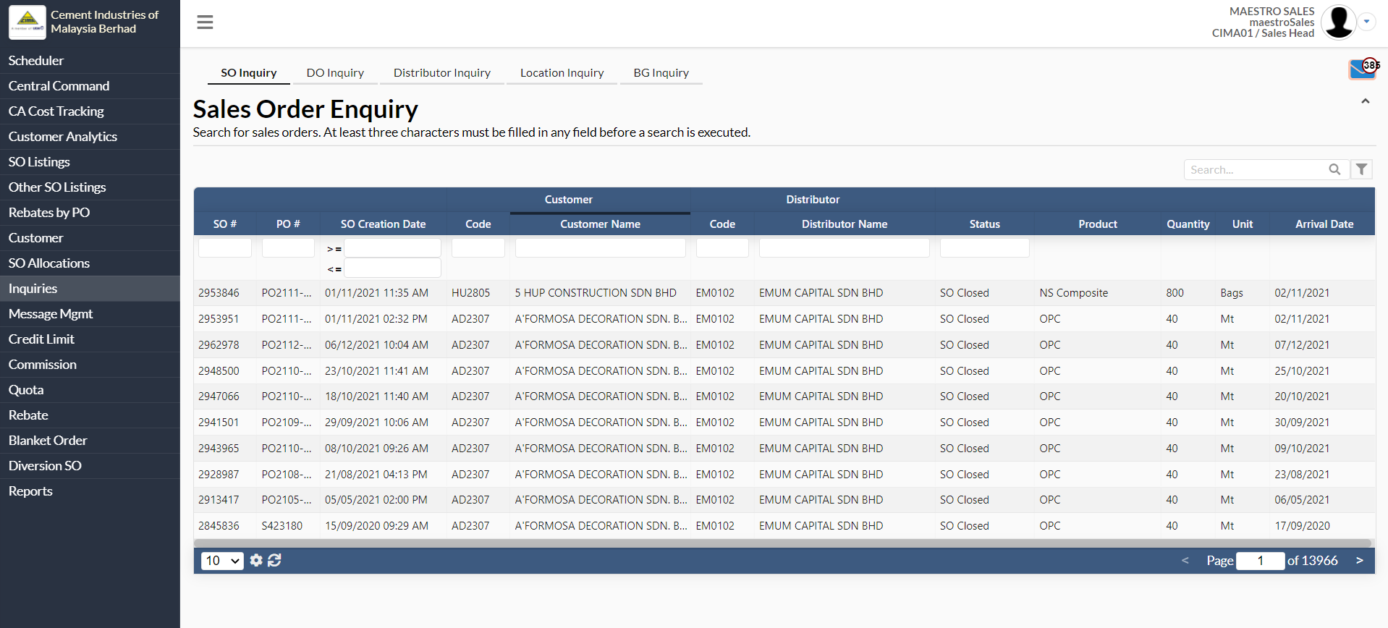
Task: Focus Distributor Name filter box
Action: 845,248
